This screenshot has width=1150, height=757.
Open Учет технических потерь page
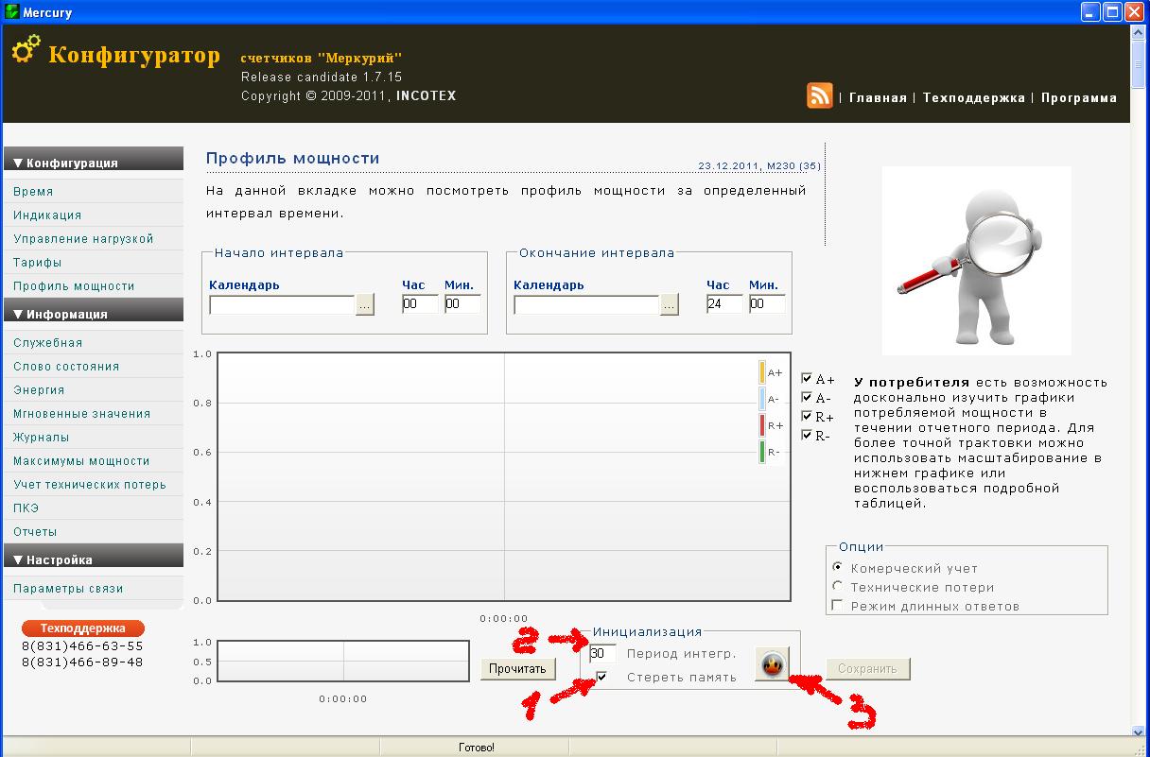click(90, 484)
